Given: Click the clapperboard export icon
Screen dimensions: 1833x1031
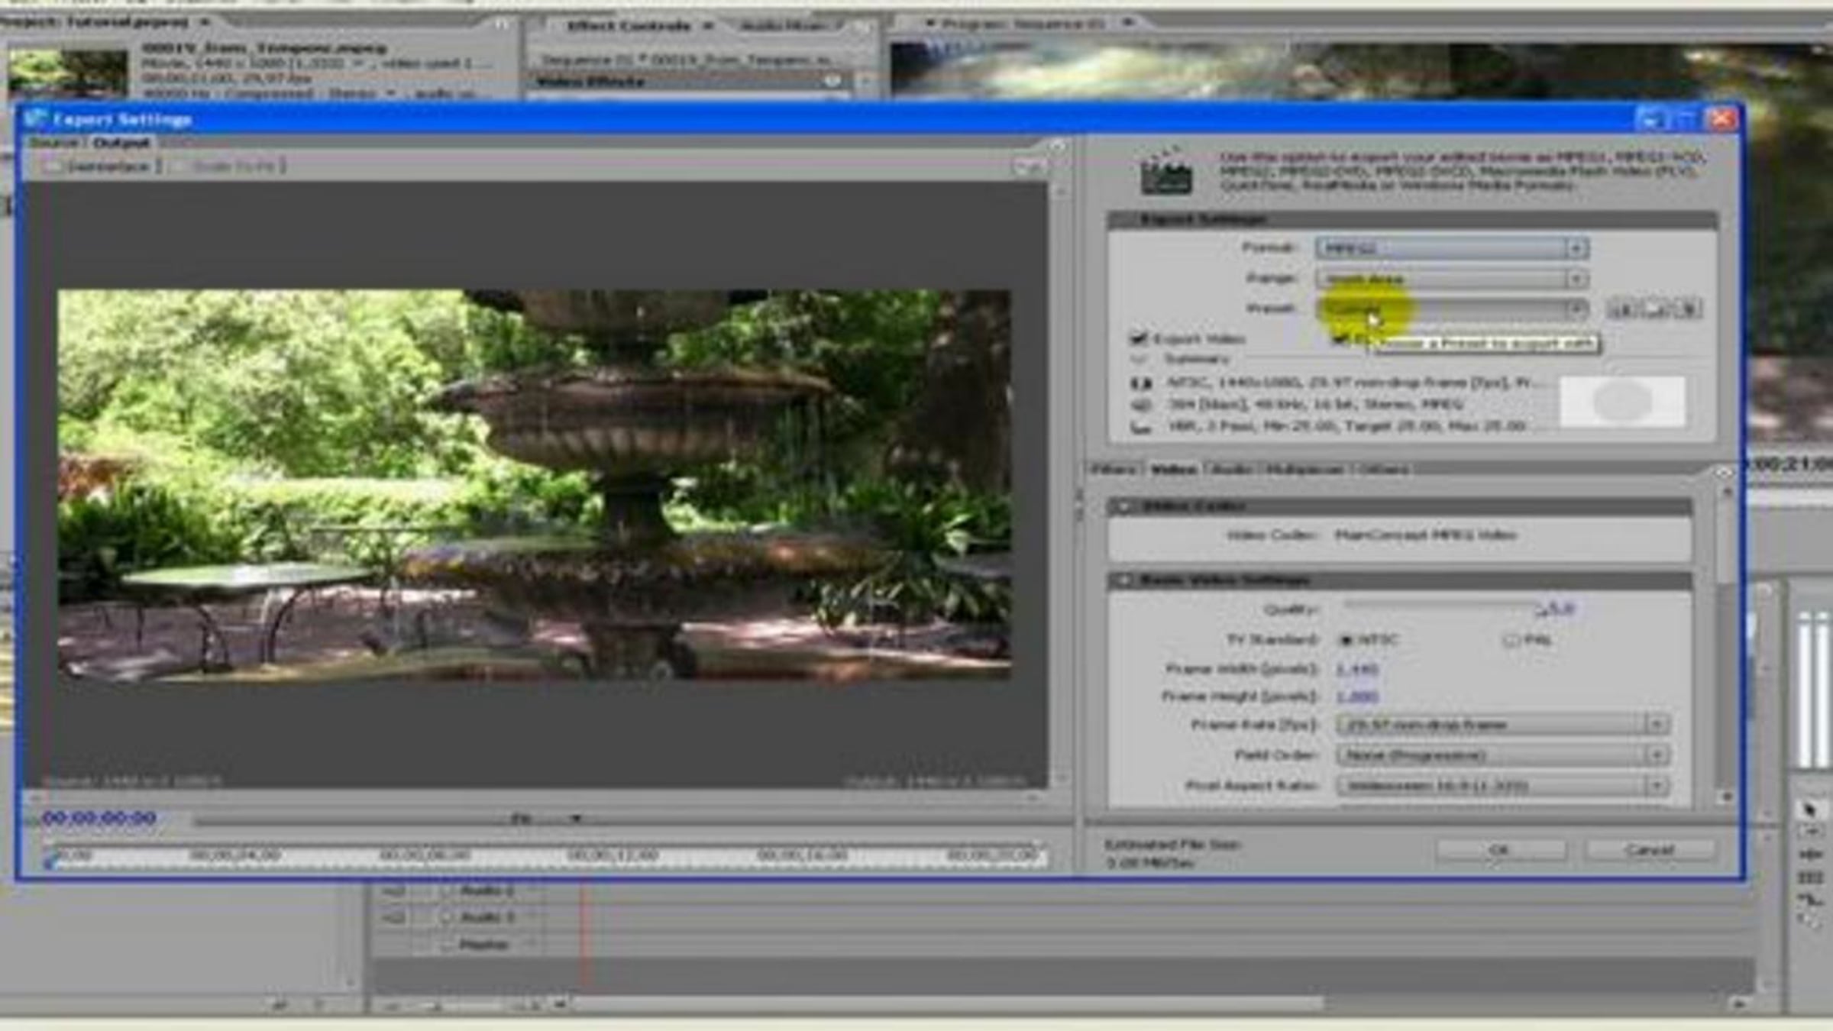Looking at the screenshot, I should pyautogui.click(x=1165, y=170).
